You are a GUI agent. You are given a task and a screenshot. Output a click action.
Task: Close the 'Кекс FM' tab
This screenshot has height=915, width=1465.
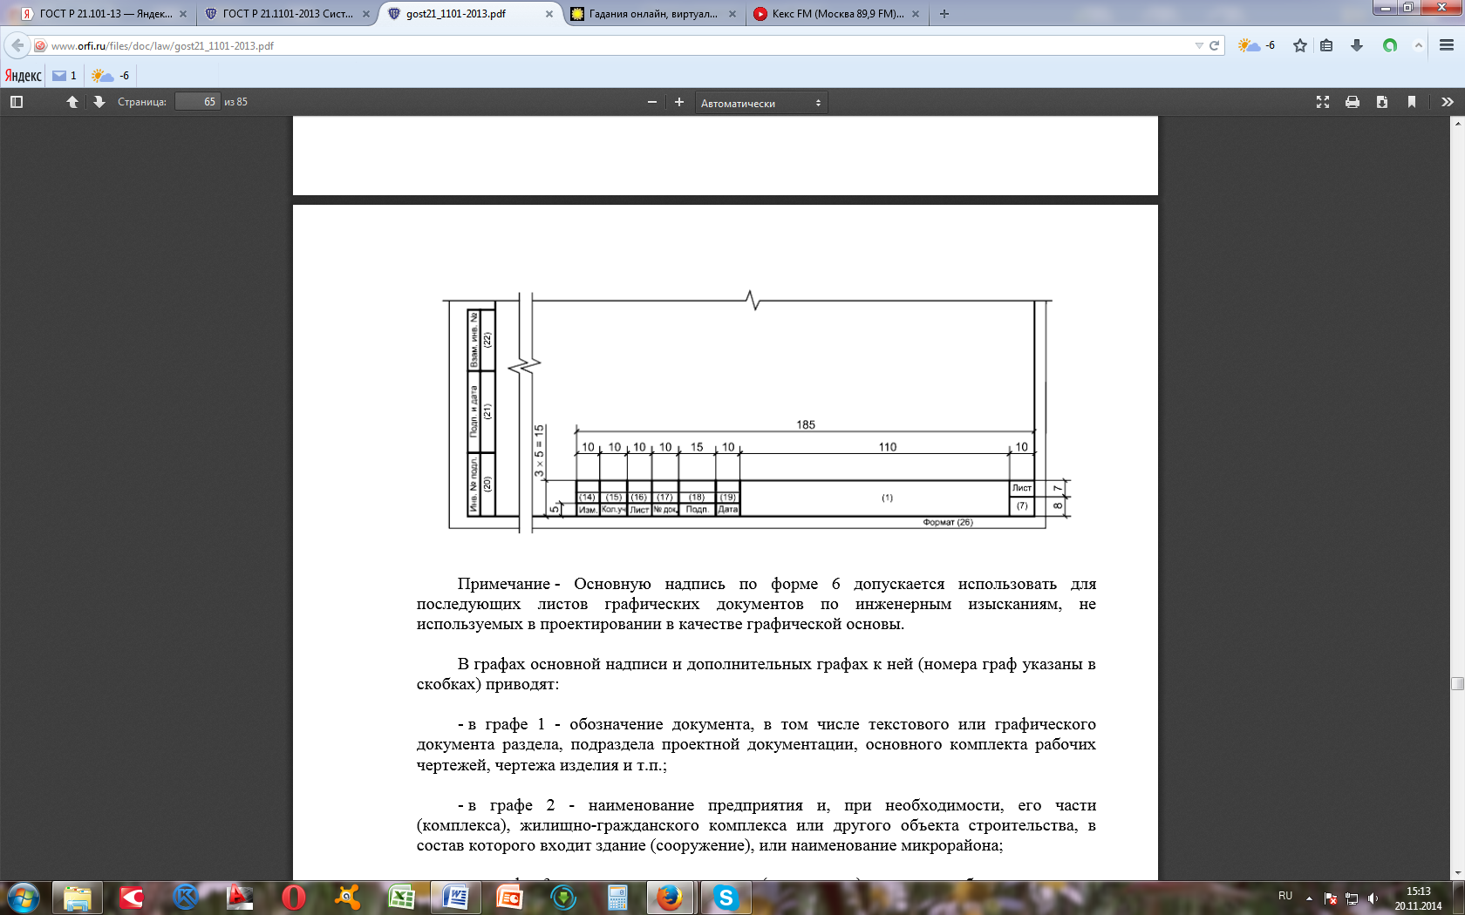point(916,14)
